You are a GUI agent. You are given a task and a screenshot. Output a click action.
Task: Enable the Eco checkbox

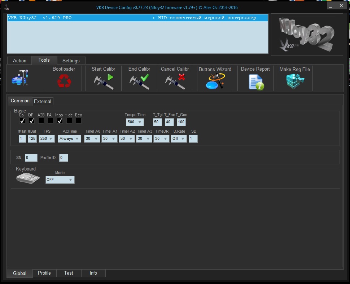click(79, 121)
